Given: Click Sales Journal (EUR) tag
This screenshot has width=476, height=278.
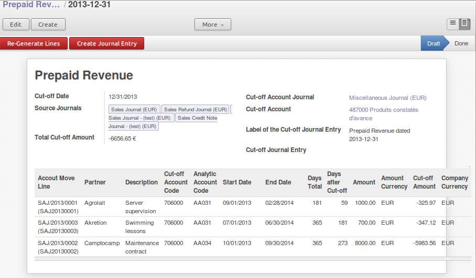Looking at the screenshot, I should pos(134,110).
